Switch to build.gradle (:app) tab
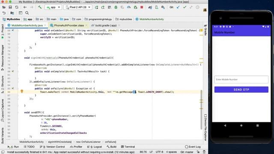Viewport: 274px width, 154px height. click(x=106, y=26)
